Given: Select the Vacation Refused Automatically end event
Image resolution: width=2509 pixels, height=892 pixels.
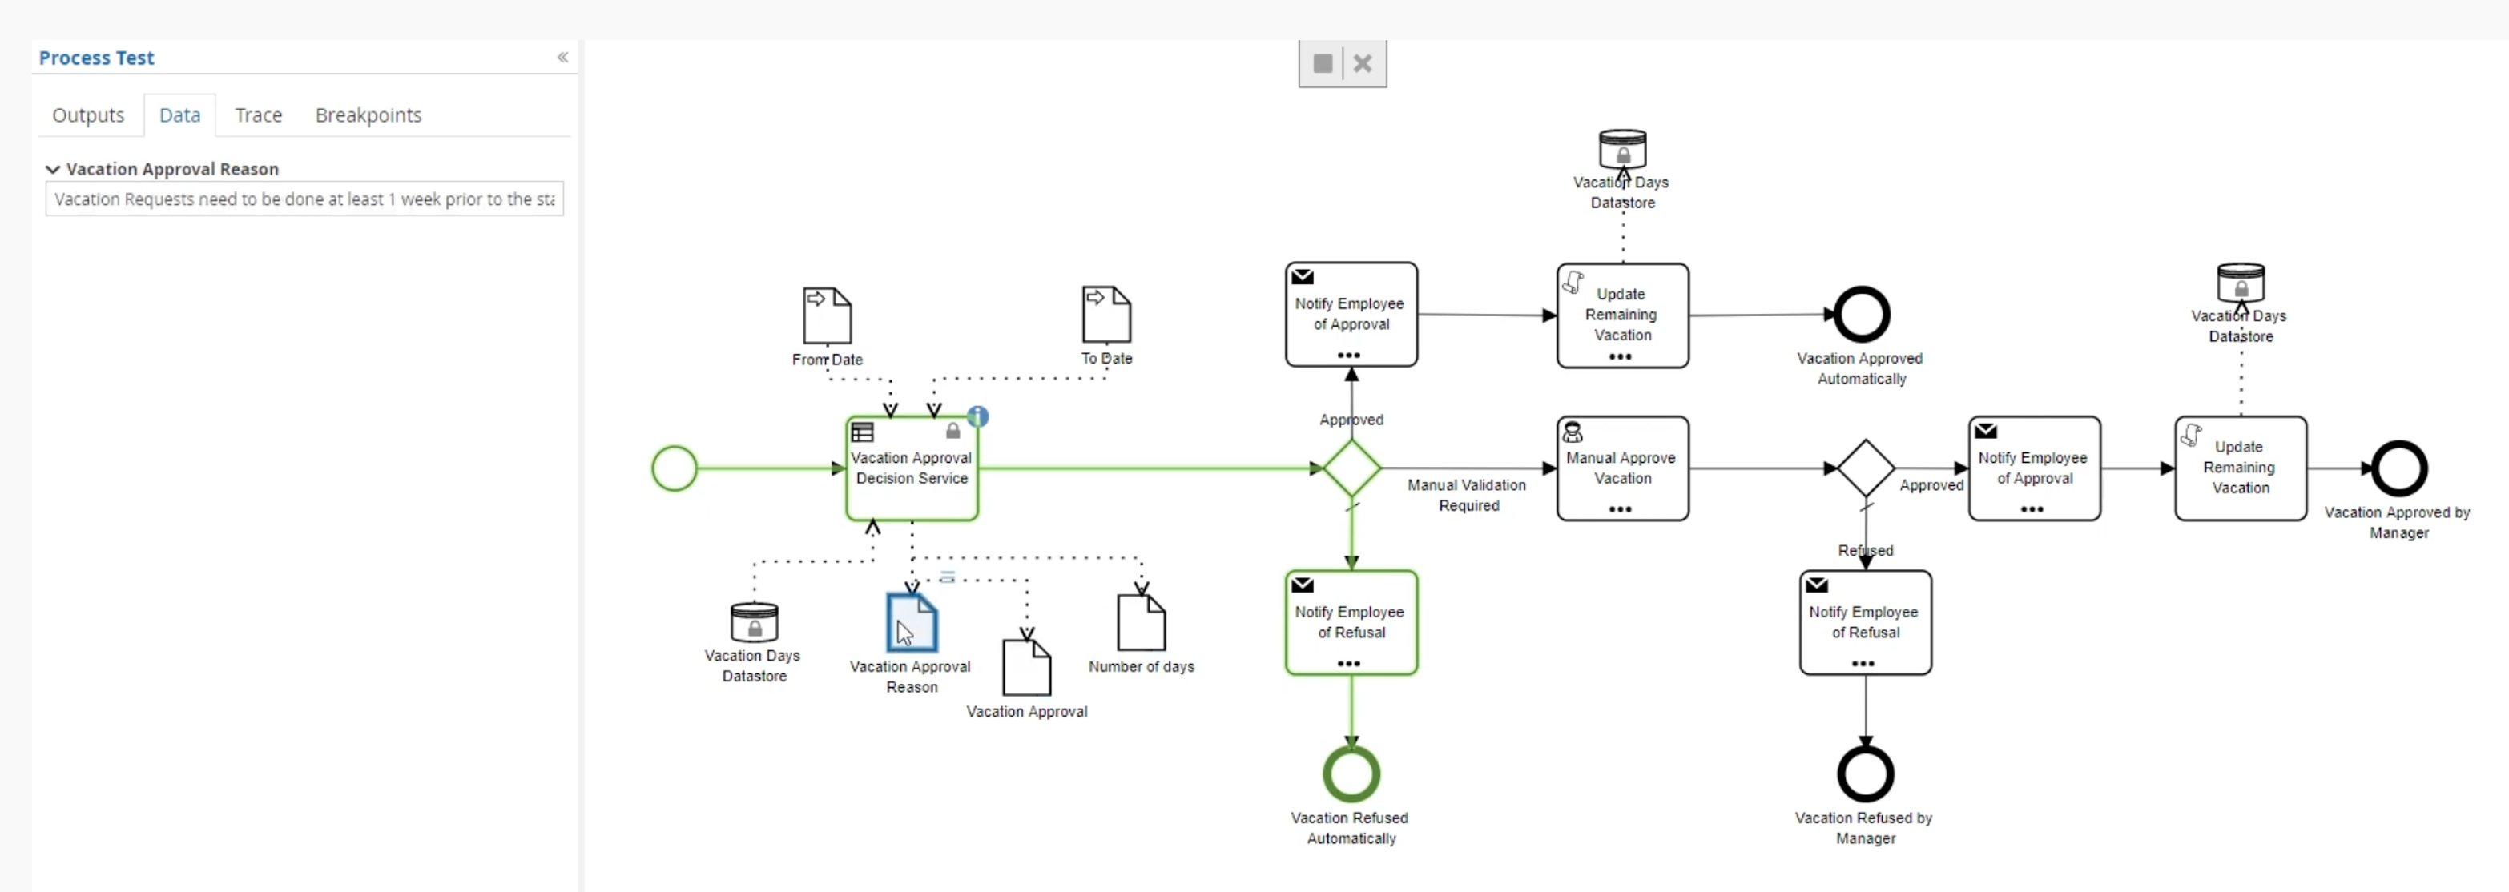Looking at the screenshot, I should click(x=1351, y=774).
